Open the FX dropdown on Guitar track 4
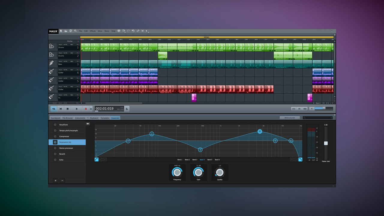Screen dimensions: 384x216 click(78, 70)
